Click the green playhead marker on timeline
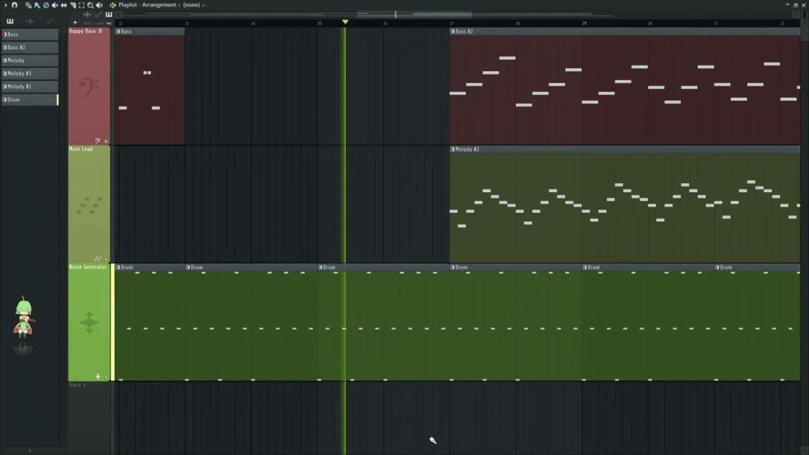Viewport: 809px width, 455px height. click(345, 22)
